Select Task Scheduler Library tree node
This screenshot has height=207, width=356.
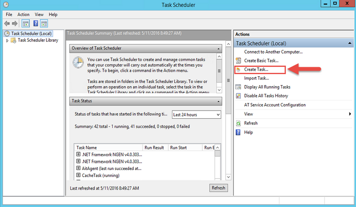(x=38, y=40)
